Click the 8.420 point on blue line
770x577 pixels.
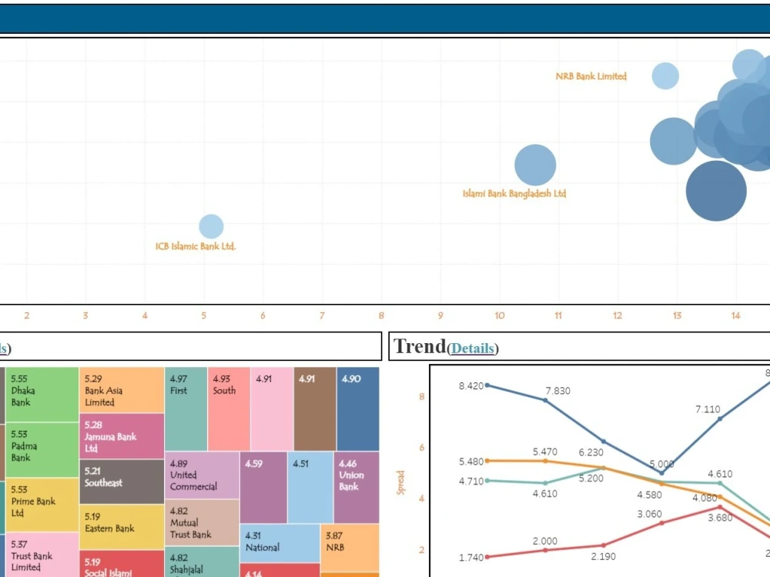(487, 385)
